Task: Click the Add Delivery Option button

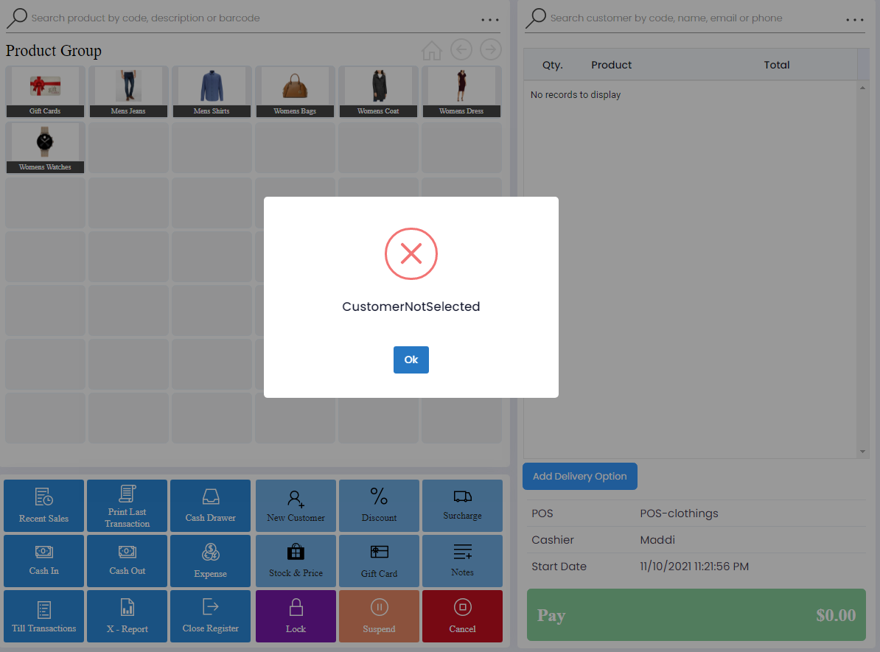Action: [579, 476]
